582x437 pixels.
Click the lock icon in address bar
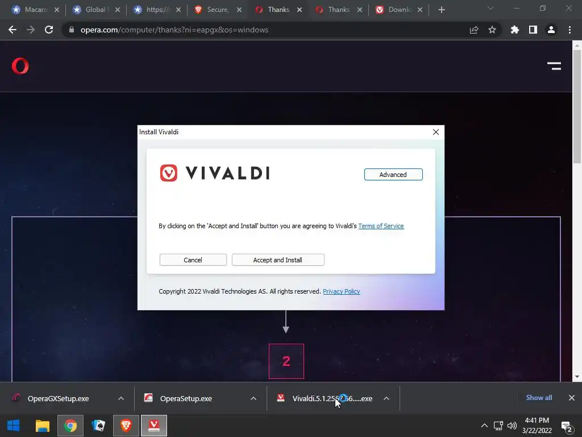72,30
